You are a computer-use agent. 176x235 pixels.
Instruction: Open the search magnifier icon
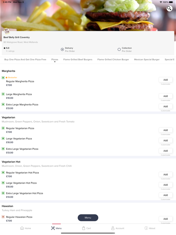(169, 8)
